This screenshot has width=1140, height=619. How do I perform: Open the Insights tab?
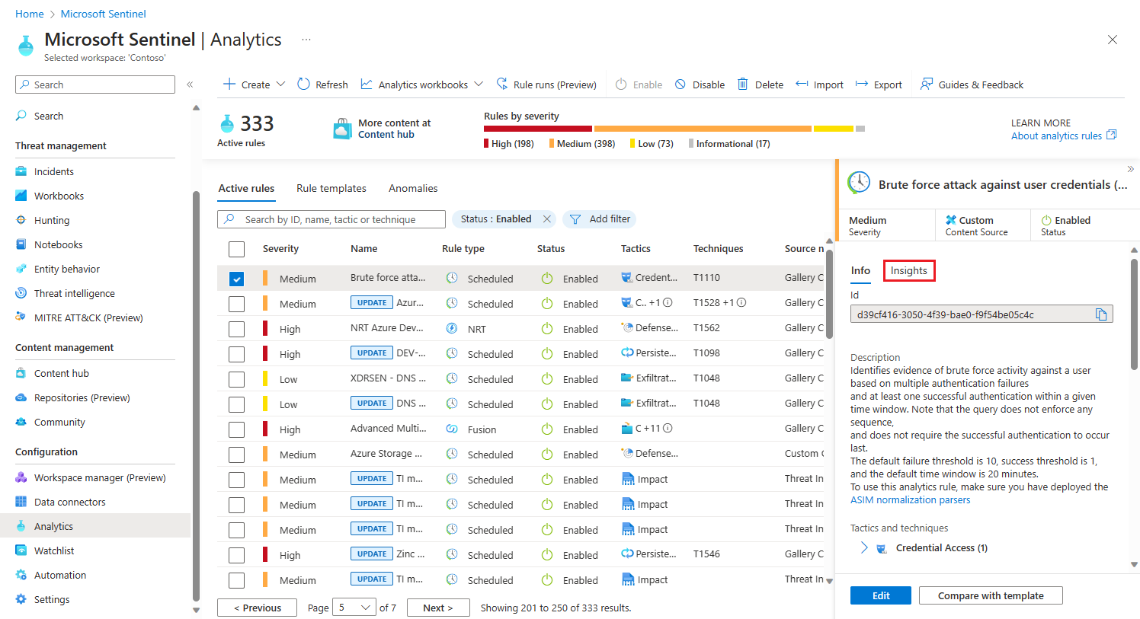(908, 270)
